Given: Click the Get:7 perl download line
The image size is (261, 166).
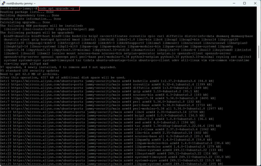Looking at the screenshot, I should point(100,102).
